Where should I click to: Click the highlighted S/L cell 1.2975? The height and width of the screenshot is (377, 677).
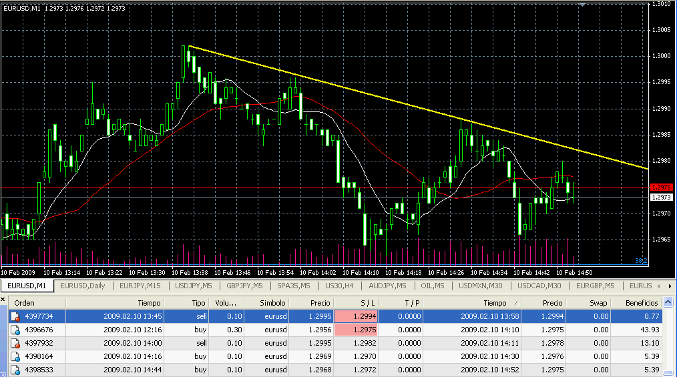coord(356,330)
